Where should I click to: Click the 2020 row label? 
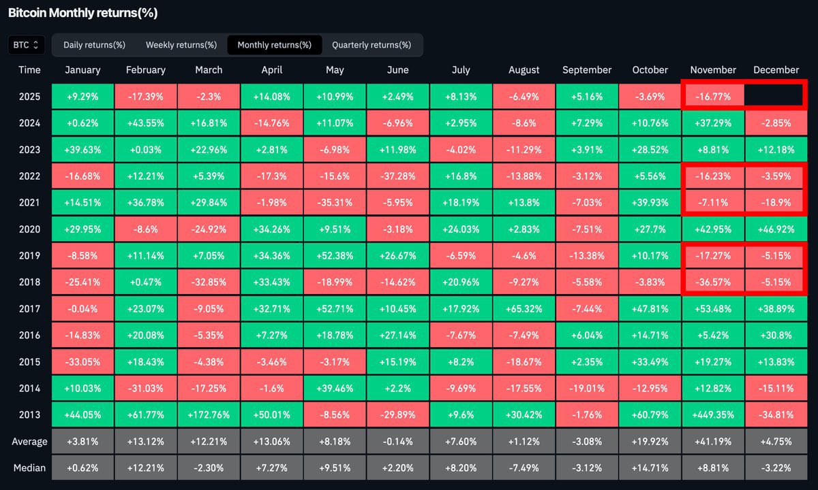pos(30,229)
